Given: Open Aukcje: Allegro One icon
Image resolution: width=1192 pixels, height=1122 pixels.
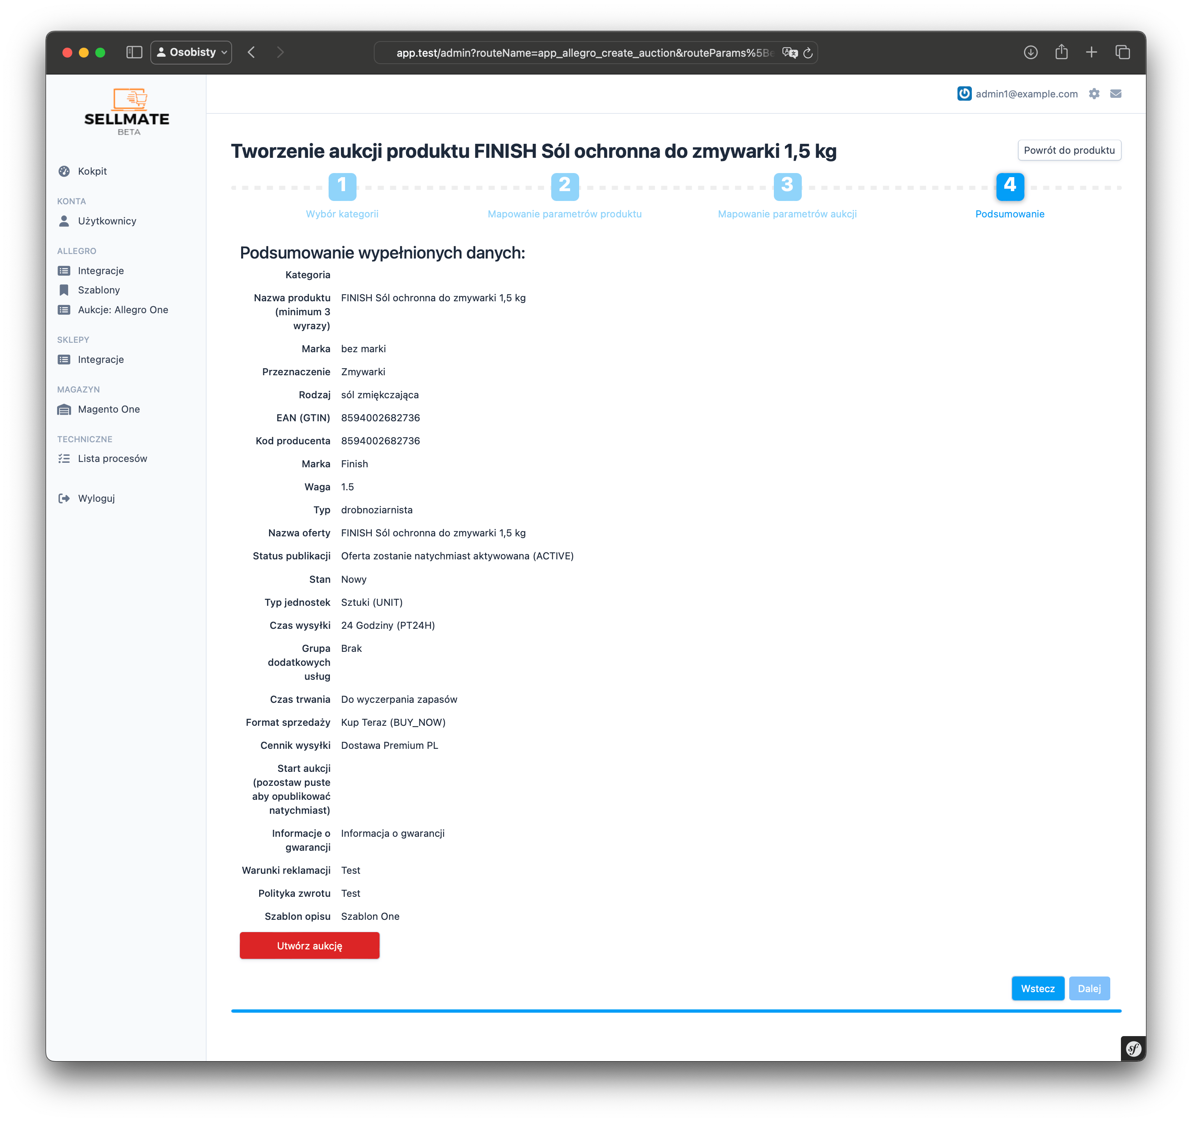Looking at the screenshot, I should (64, 309).
